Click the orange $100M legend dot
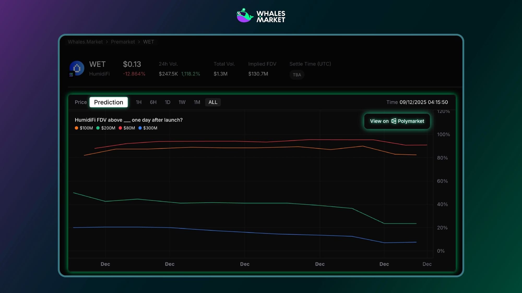Image resolution: width=522 pixels, height=293 pixels. [76, 128]
